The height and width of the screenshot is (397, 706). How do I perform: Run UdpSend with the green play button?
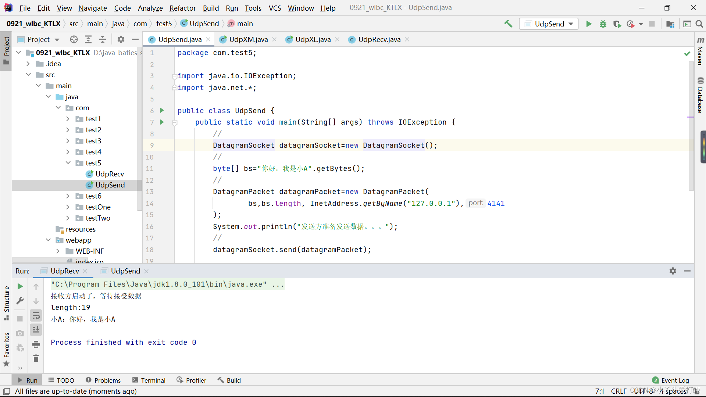589,24
